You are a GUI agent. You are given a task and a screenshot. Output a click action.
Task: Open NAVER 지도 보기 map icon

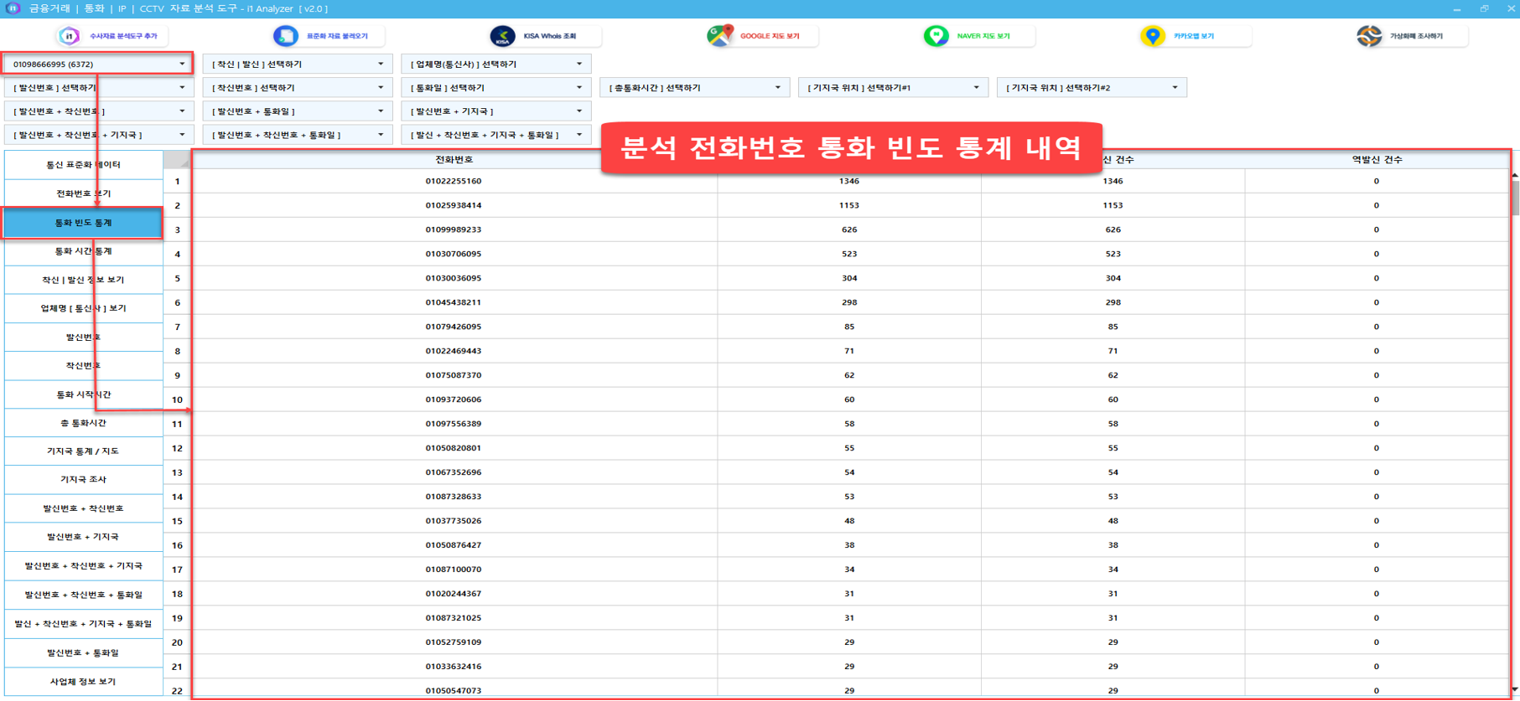[x=936, y=36]
